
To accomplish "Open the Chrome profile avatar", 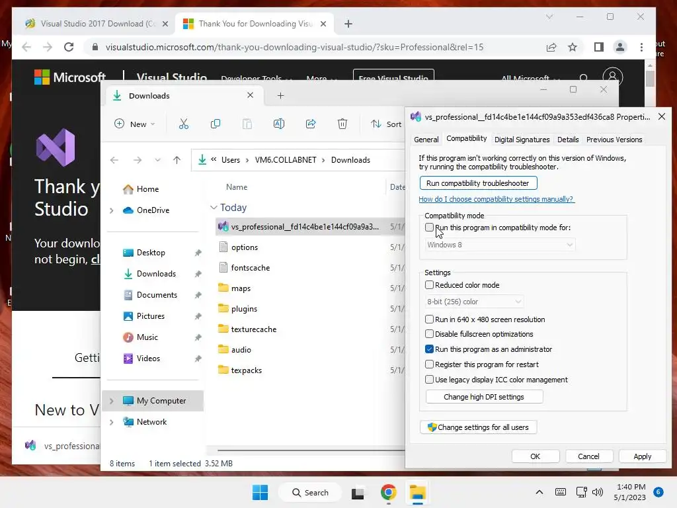I will [x=620, y=47].
